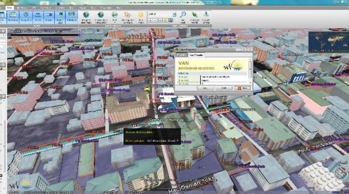Open the Geo Properties tab in the dialog
The height and width of the screenshot is (194, 349).
[x=197, y=55]
